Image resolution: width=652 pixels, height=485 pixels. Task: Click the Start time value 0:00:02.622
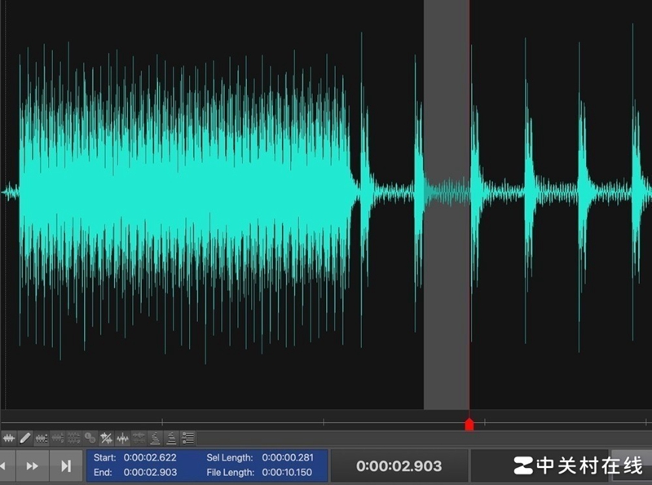pyautogui.click(x=150, y=458)
